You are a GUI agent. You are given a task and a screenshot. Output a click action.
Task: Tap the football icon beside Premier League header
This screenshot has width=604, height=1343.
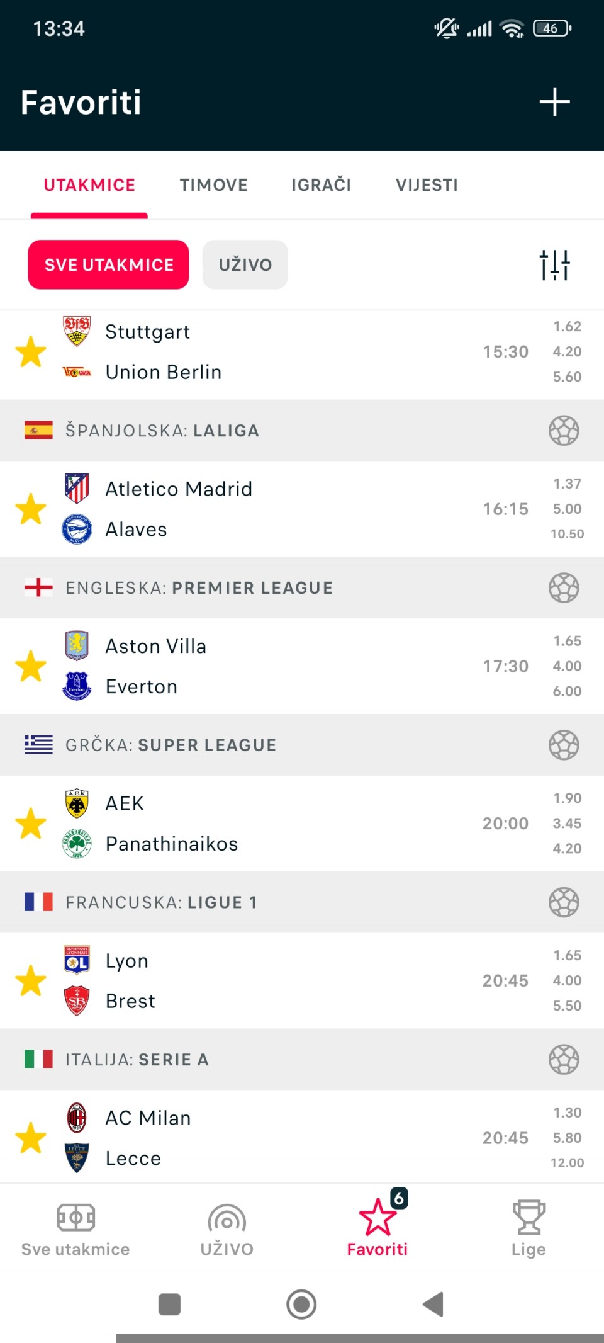click(563, 588)
